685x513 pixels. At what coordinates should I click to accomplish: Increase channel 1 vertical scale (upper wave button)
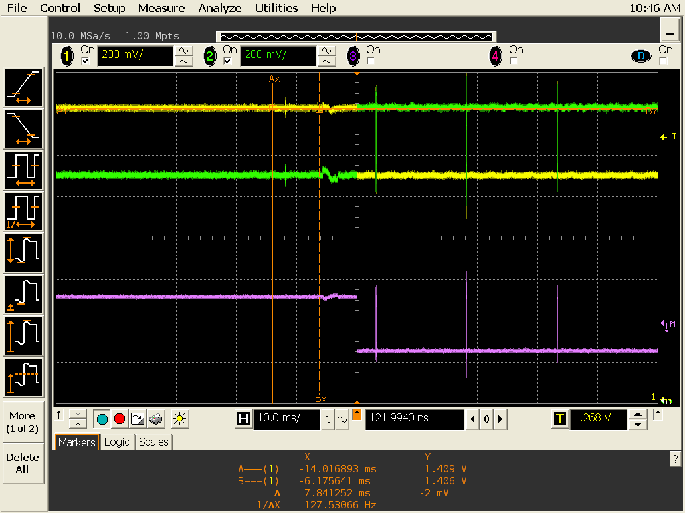click(x=184, y=51)
